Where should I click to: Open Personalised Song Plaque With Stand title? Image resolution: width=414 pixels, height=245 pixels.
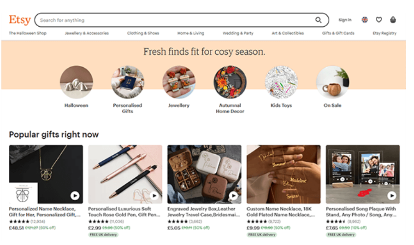(x=361, y=212)
